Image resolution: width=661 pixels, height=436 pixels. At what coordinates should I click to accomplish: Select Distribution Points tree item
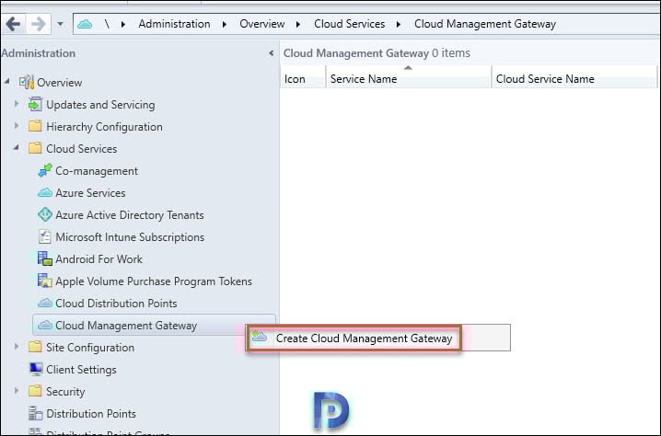point(91,414)
